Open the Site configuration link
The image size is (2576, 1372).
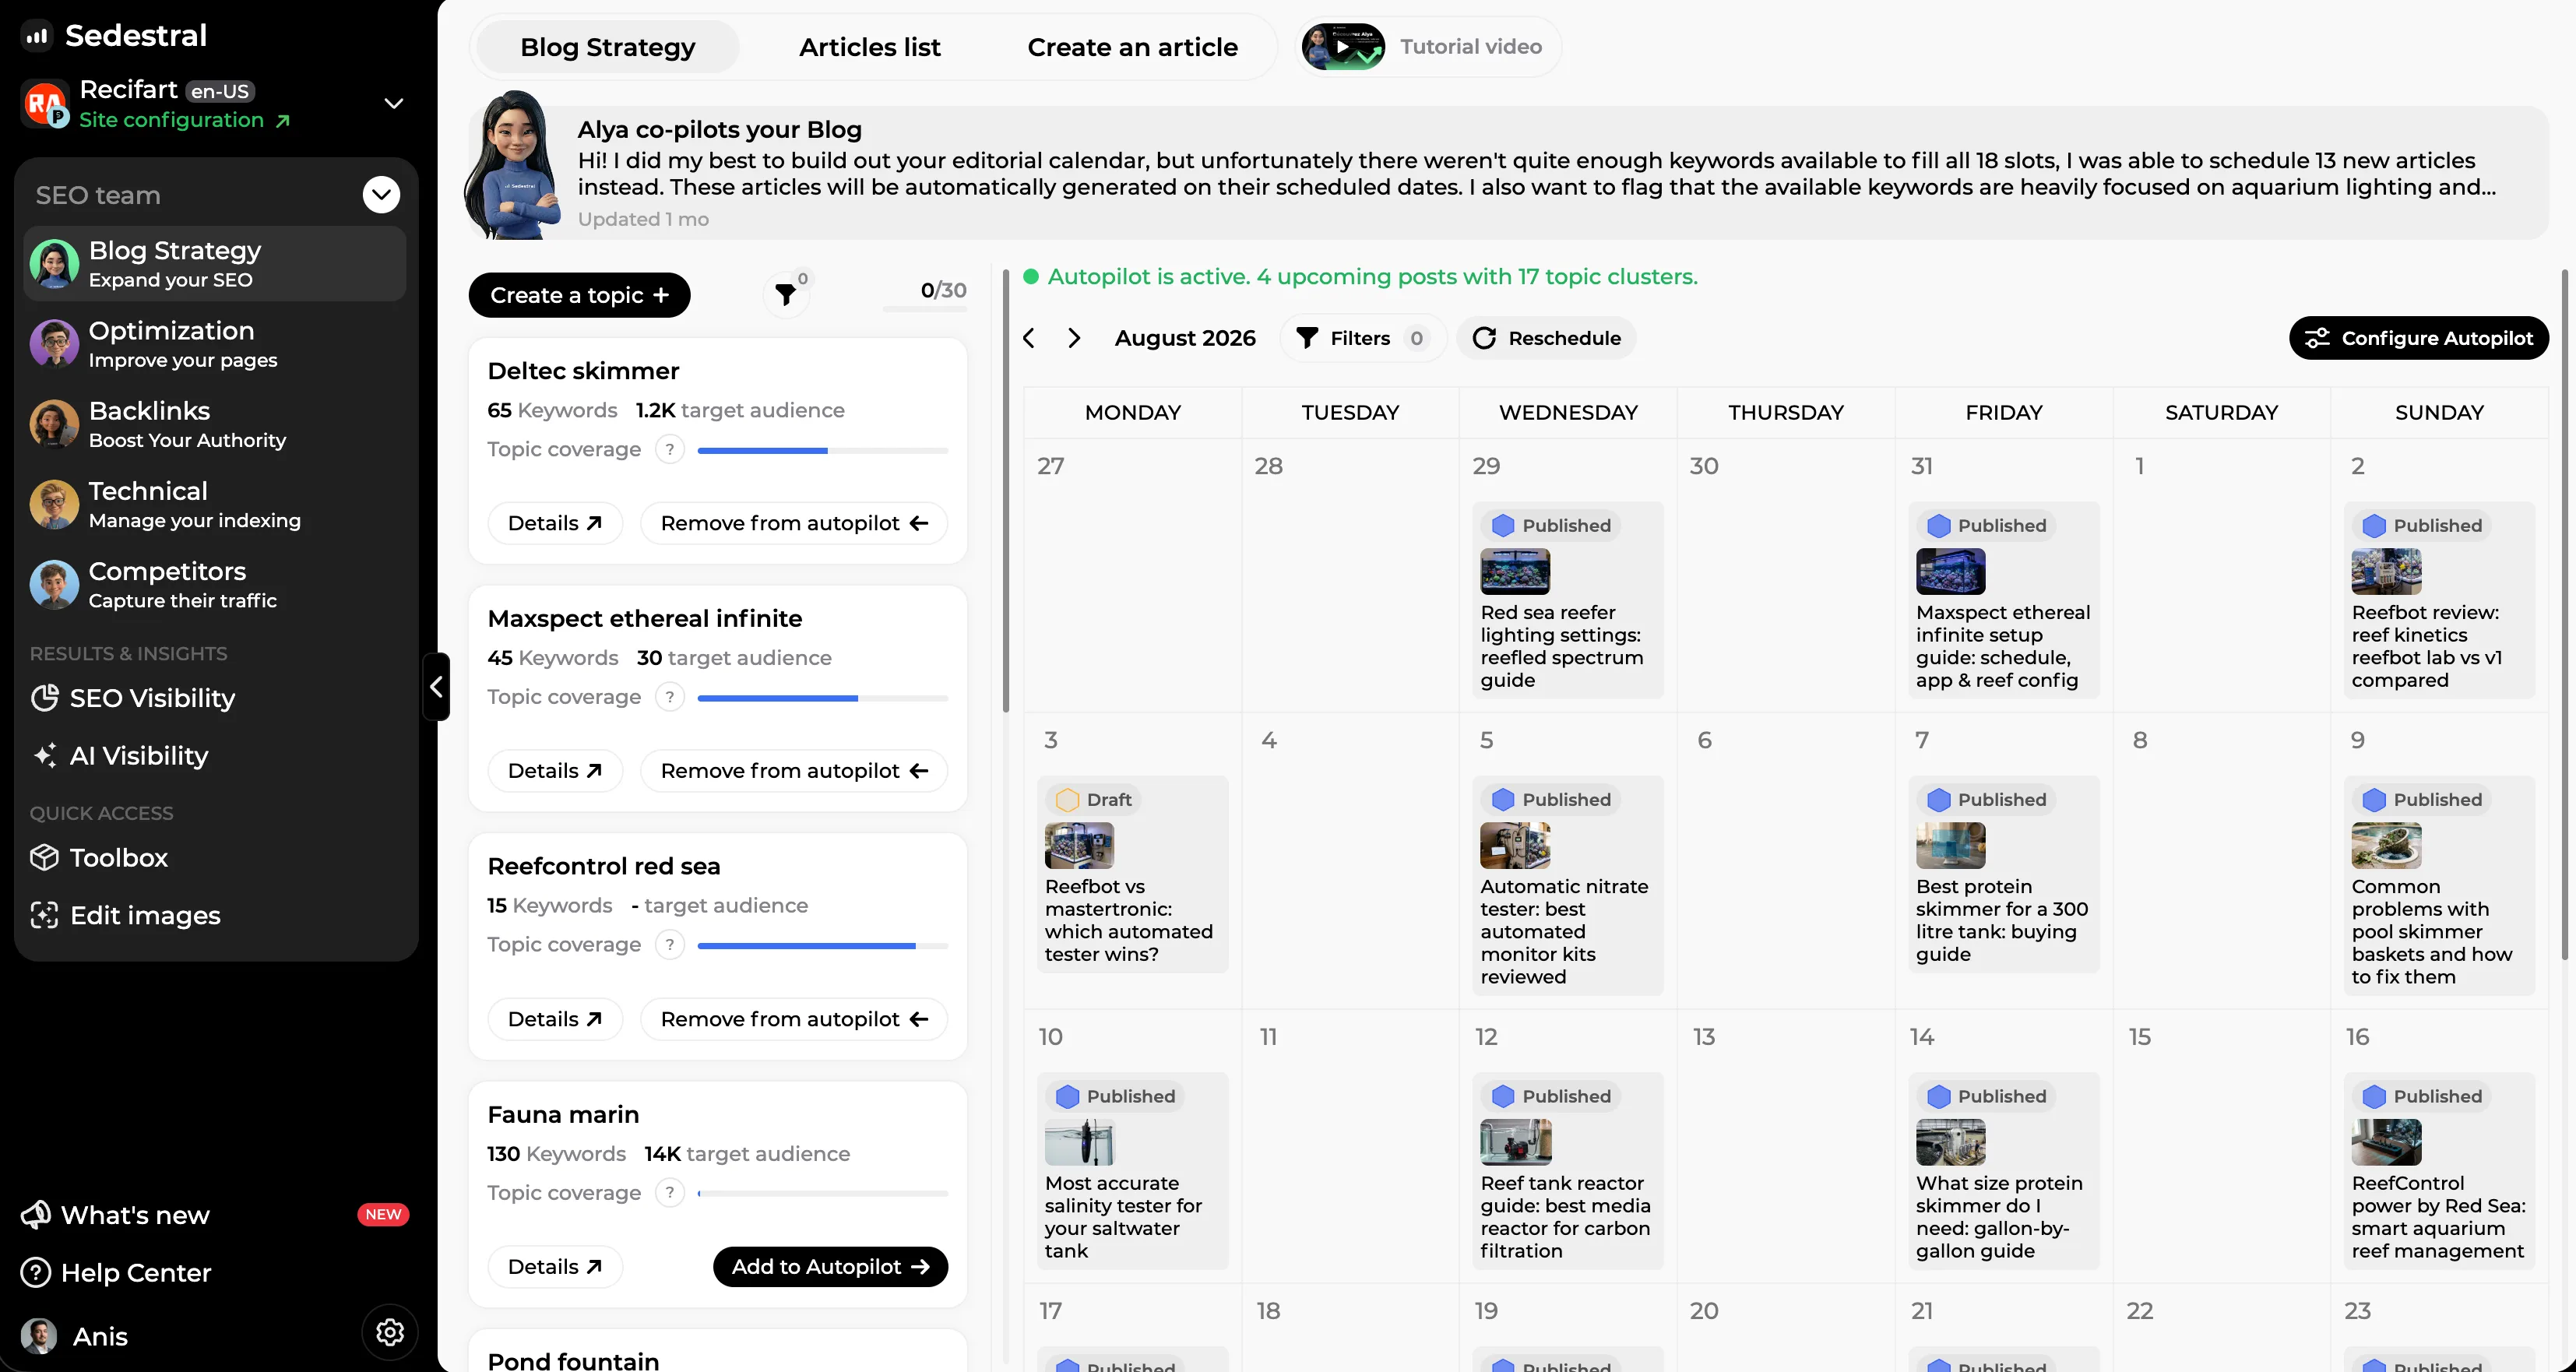pyautogui.click(x=185, y=120)
